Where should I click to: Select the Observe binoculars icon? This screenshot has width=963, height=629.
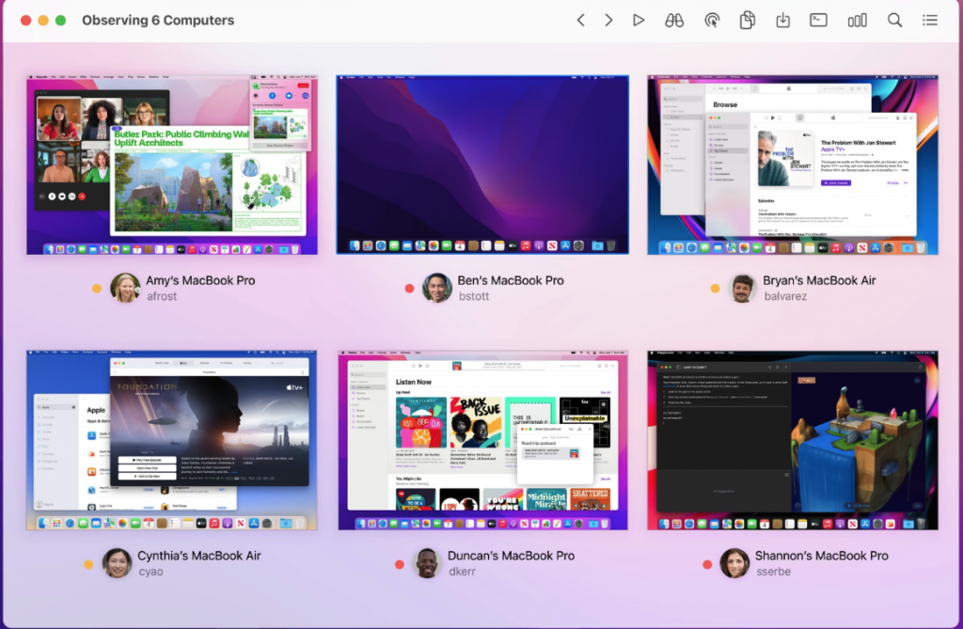tap(674, 19)
